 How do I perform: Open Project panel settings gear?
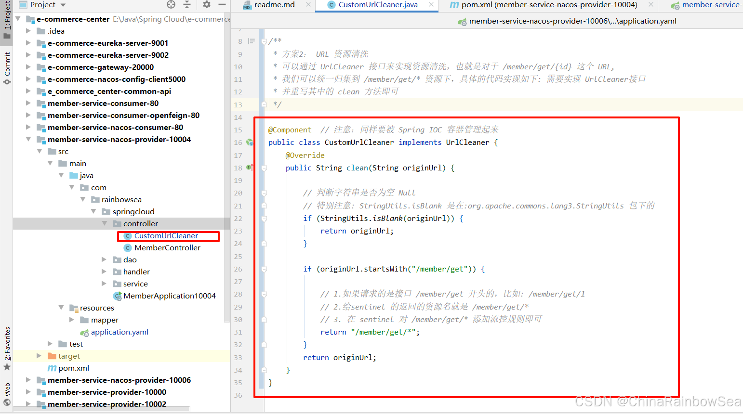(x=207, y=5)
